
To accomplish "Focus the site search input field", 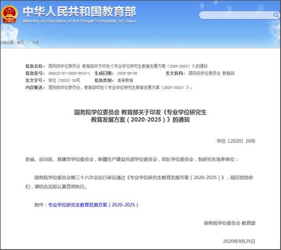I will coord(236,15).
